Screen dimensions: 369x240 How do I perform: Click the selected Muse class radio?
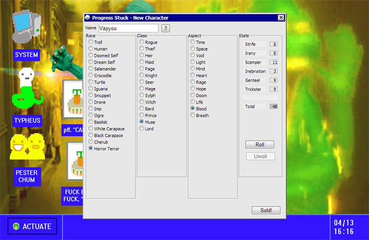141,122
